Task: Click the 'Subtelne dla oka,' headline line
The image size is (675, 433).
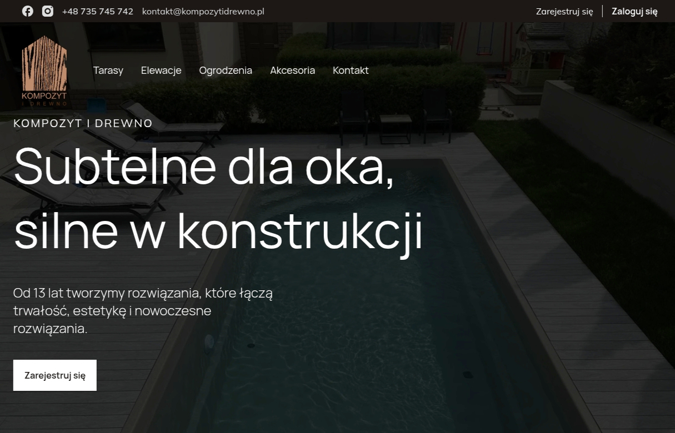Action: coord(204,166)
